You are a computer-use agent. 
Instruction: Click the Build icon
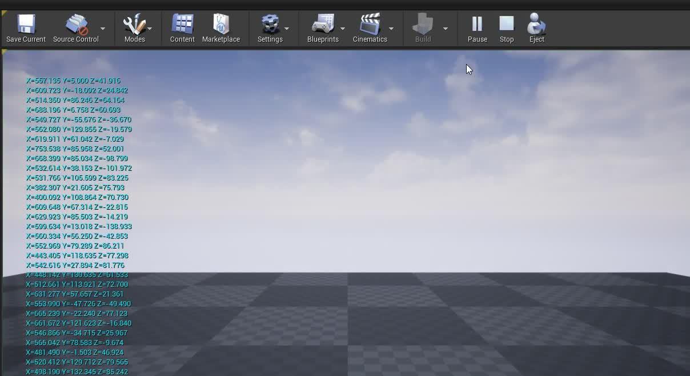[x=423, y=24]
